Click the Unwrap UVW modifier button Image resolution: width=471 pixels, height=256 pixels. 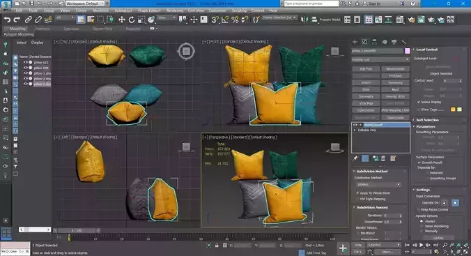tap(395, 96)
